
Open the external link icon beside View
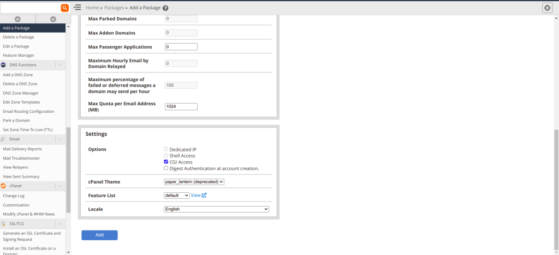(204, 195)
